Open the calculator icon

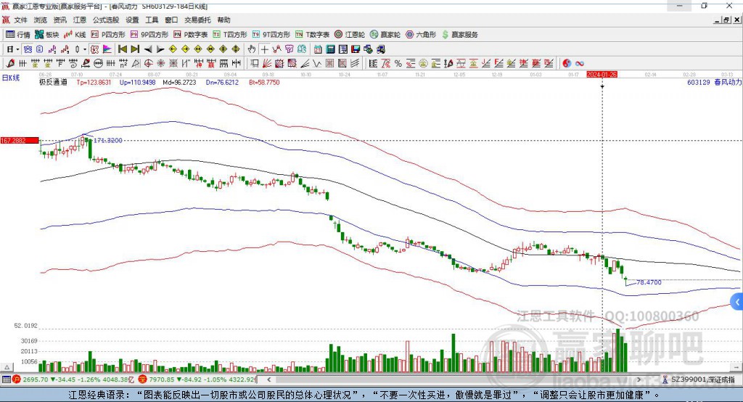330,49
